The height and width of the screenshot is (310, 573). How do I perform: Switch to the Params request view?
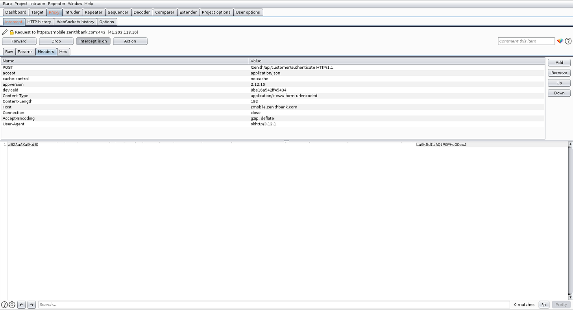25,51
